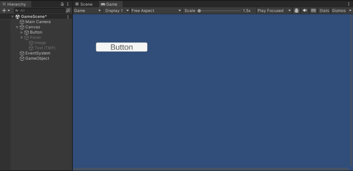Viewport: 353px width, 171px height.
Task: Open the Gizmos dropdown arrow
Action: click(x=350, y=11)
